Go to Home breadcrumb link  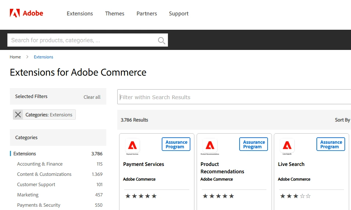(x=15, y=57)
